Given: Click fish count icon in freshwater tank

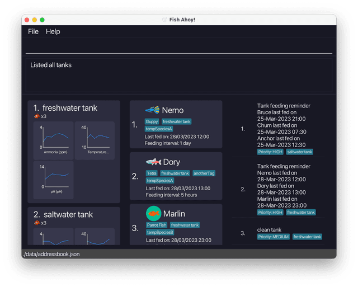Looking at the screenshot, I should pos(36,116).
